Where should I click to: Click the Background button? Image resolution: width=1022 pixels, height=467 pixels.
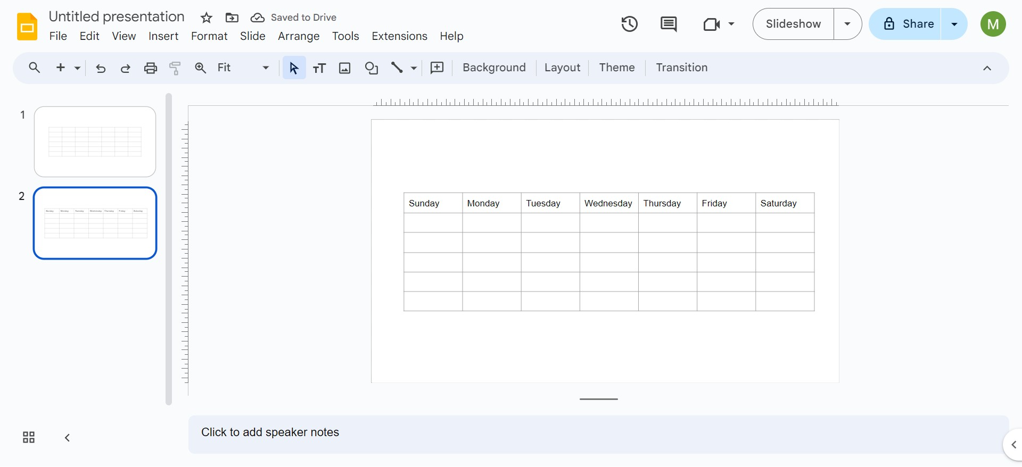(x=494, y=68)
